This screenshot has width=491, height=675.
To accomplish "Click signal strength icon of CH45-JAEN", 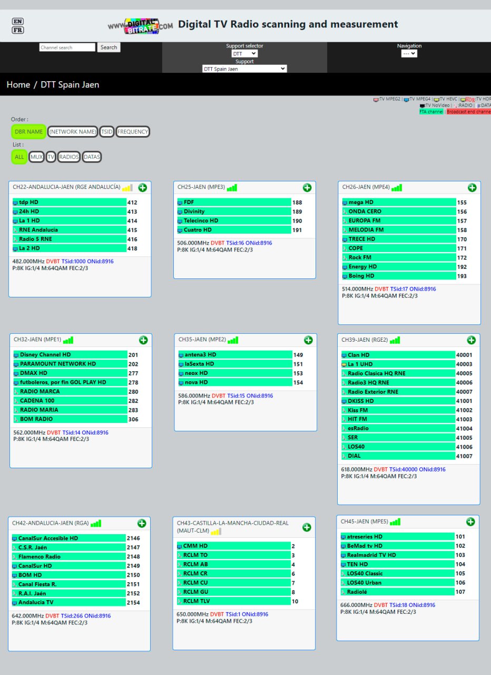I will tap(395, 522).
